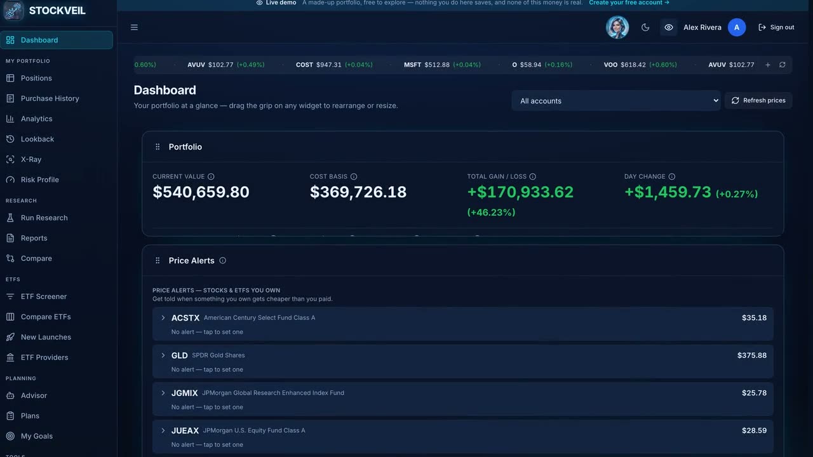Screen dimensions: 813x457
Task: Click the My Goals target icon
Action: click(10, 436)
